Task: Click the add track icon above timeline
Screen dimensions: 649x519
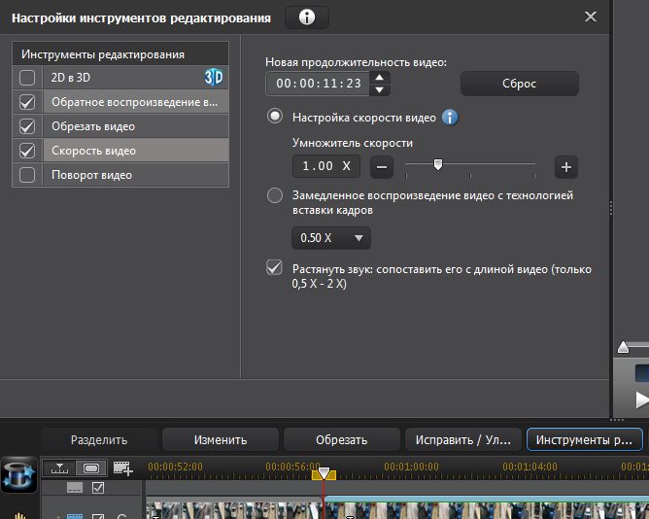Action: (x=122, y=468)
